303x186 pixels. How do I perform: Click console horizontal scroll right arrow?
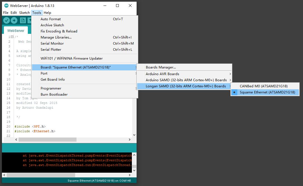[x=129, y=175]
